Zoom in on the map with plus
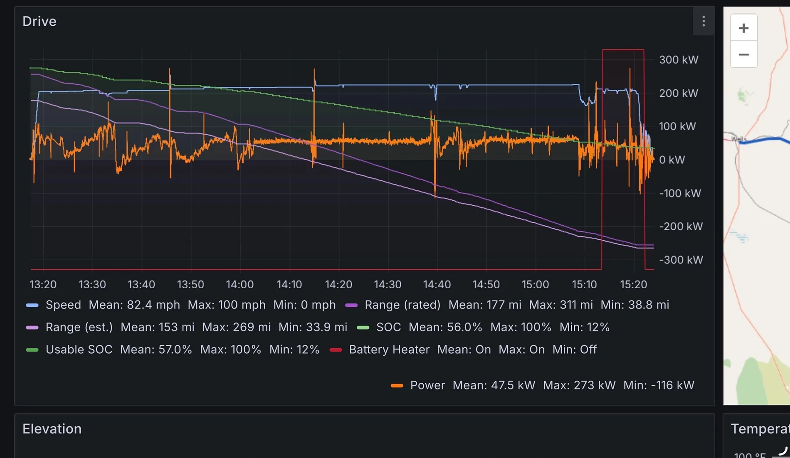This screenshot has width=790, height=458. pos(743,28)
